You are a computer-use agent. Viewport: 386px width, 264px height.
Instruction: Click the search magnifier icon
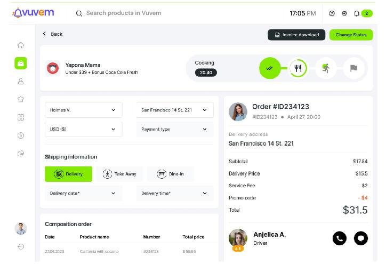(x=79, y=13)
